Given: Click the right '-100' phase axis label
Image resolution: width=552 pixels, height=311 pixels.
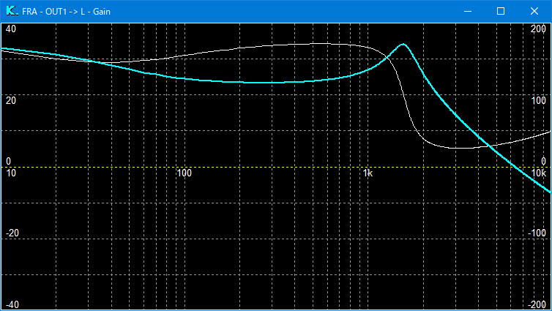Looking at the screenshot, I should (x=537, y=233).
